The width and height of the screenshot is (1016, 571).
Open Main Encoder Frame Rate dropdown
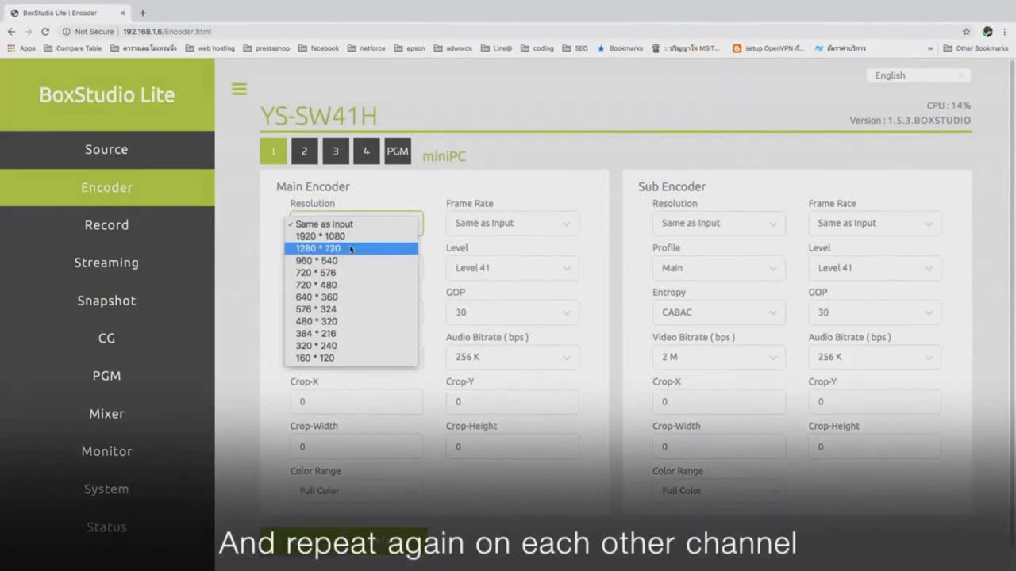click(x=512, y=224)
